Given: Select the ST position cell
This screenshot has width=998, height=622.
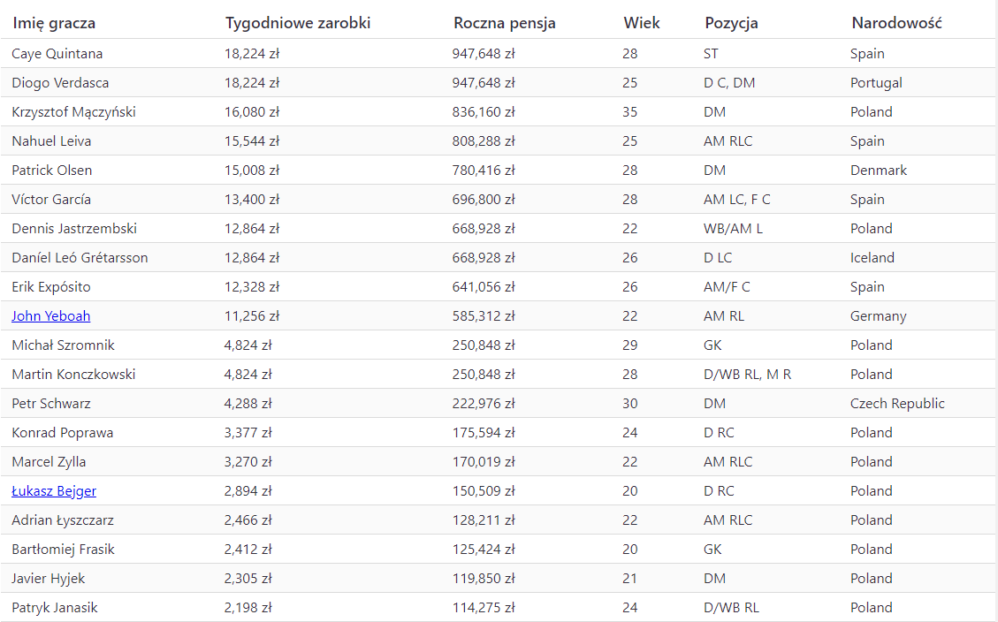Looking at the screenshot, I should (711, 54).
